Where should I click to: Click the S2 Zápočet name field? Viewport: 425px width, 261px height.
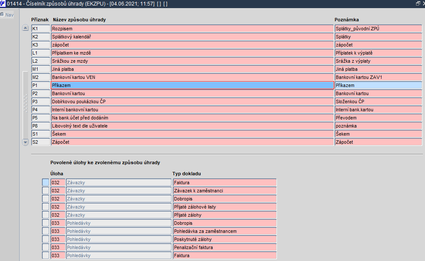[192, 142]
